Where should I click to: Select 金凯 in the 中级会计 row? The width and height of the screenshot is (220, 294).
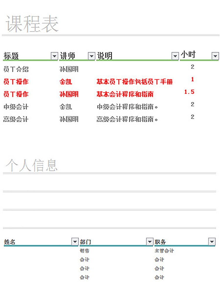click(66, 107)
